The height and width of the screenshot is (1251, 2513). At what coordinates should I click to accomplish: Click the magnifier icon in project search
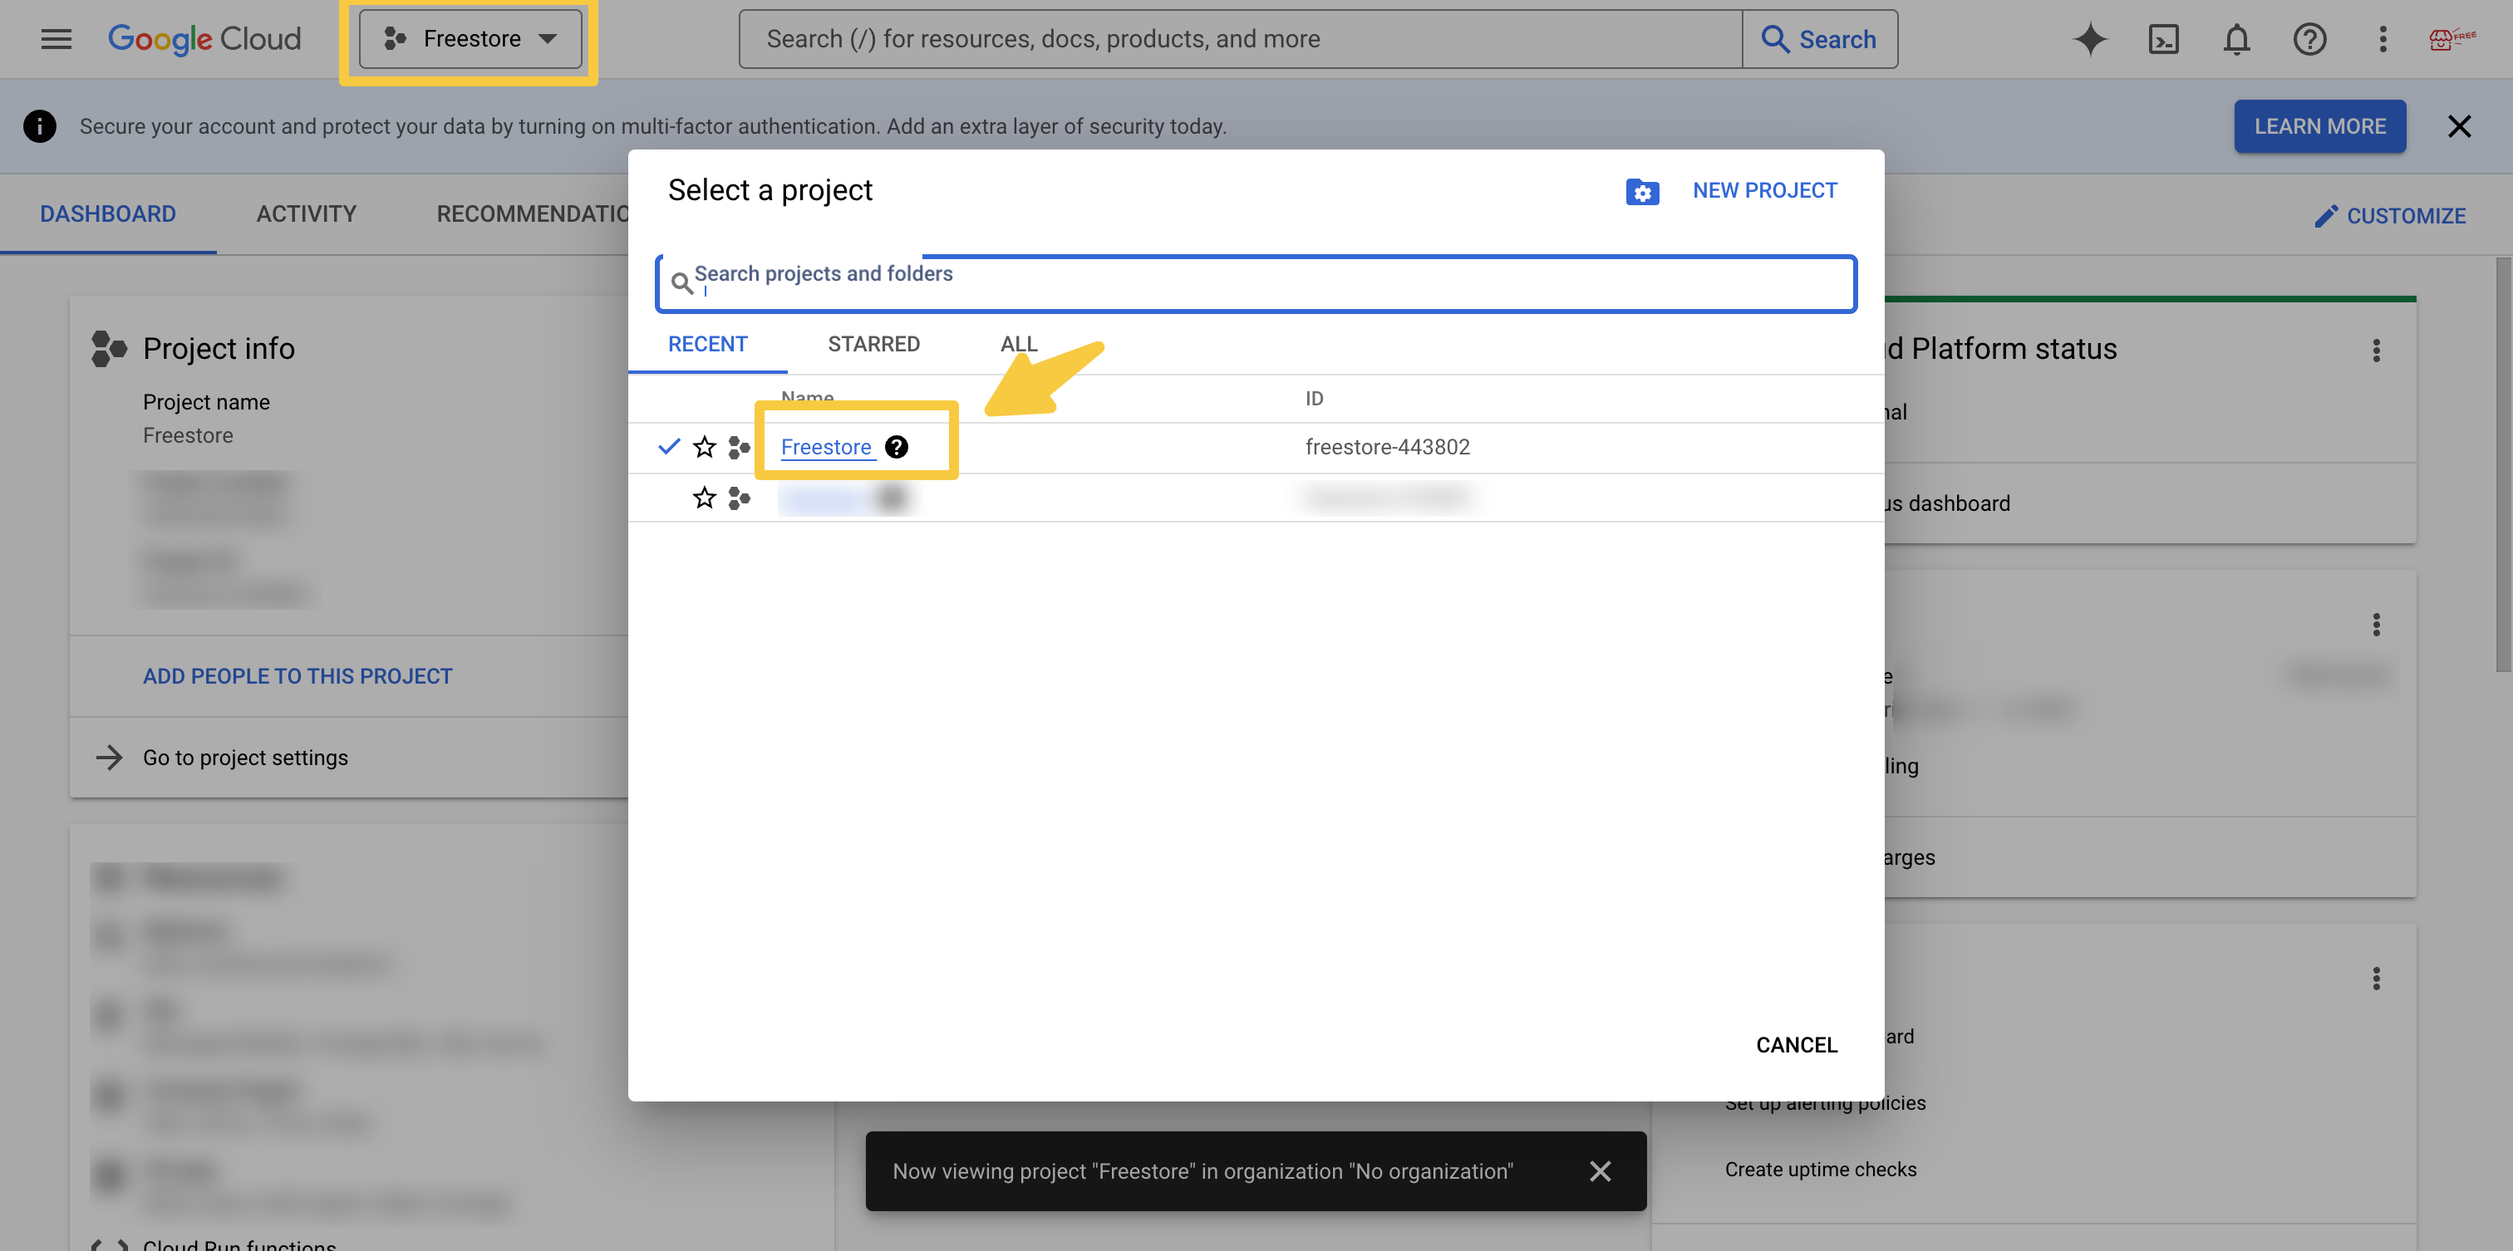[x=682, y=284]
